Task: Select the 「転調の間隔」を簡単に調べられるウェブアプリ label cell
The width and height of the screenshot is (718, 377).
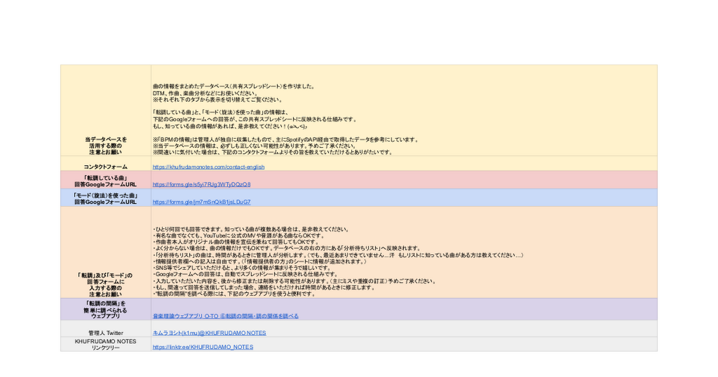Action: pyautogui.click(x=105, y=308)
